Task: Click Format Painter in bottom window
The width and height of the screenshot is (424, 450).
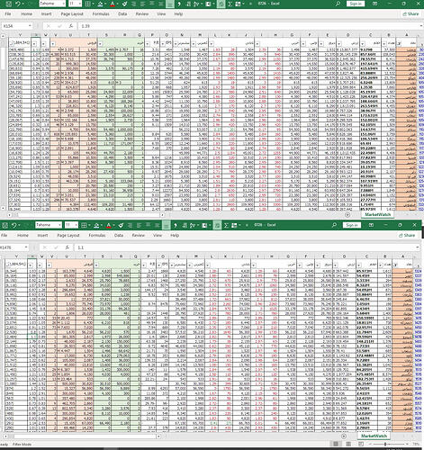Action: coord(121,225)
